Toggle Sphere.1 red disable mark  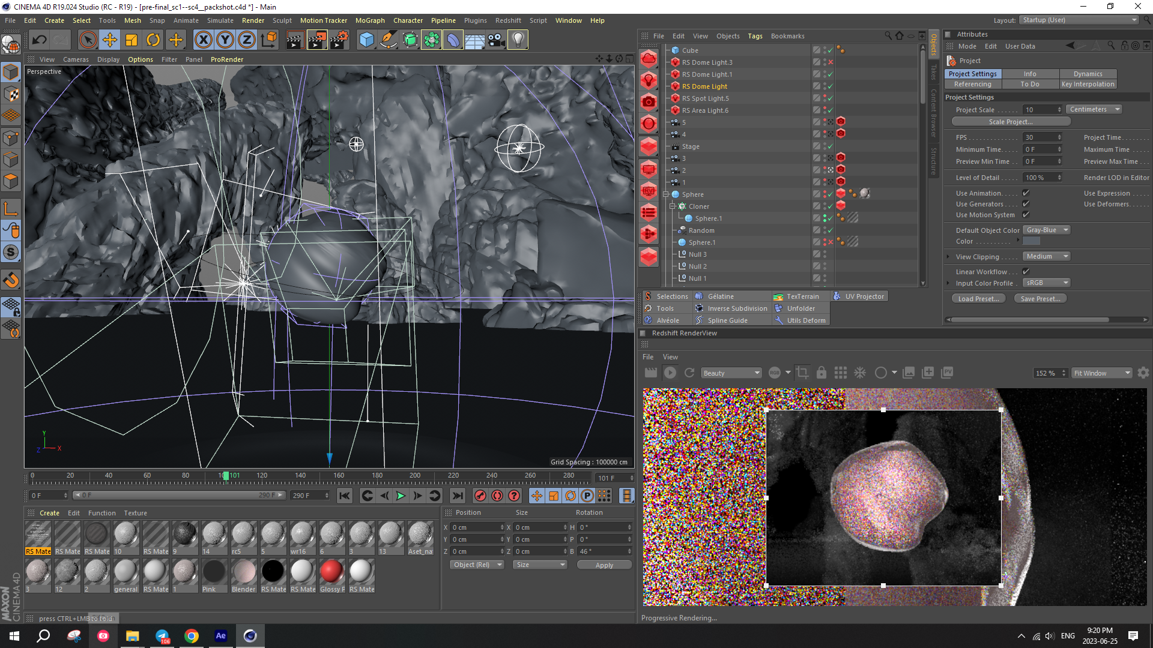831,242
